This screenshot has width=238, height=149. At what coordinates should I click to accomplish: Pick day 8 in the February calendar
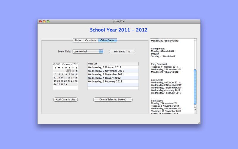tap(66, 74)
